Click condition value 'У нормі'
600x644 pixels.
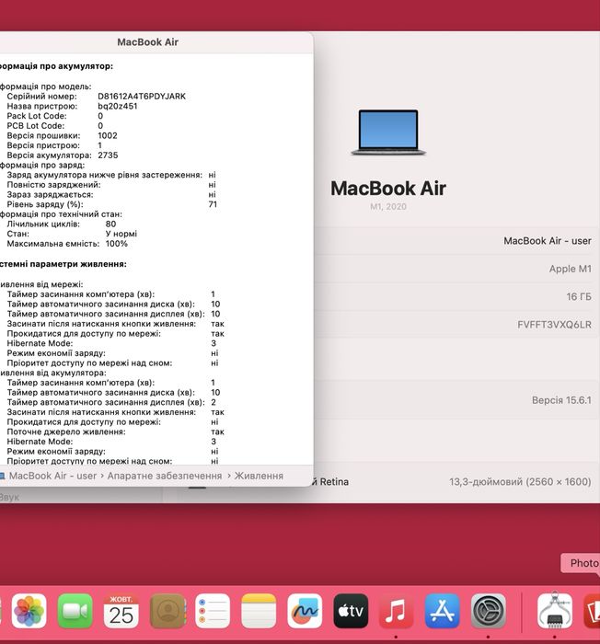click(121, 234)
